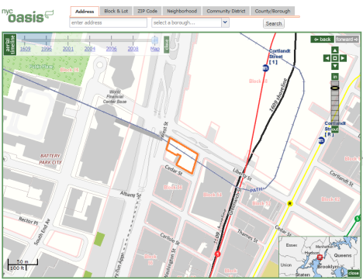Select the 2006 aerial timeline year
The image size is (363, 280).
pyautogui.click(x=111, y=49)
